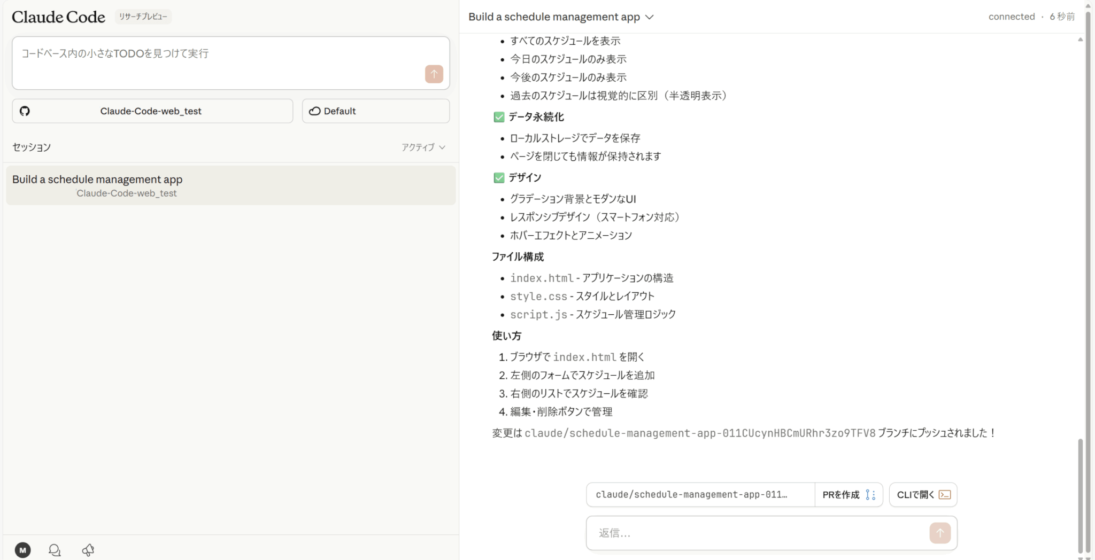1095x560 pixels.
Task: Click the send arrow in reply box
Action: click(939, 533)
